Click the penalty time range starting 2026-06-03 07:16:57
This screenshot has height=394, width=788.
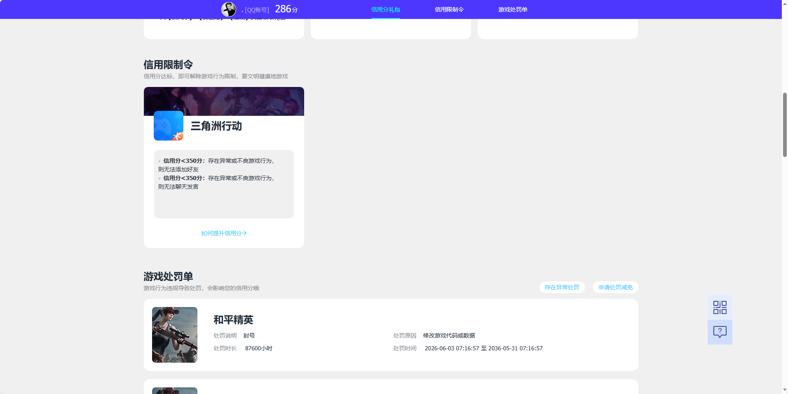point(483,348)
